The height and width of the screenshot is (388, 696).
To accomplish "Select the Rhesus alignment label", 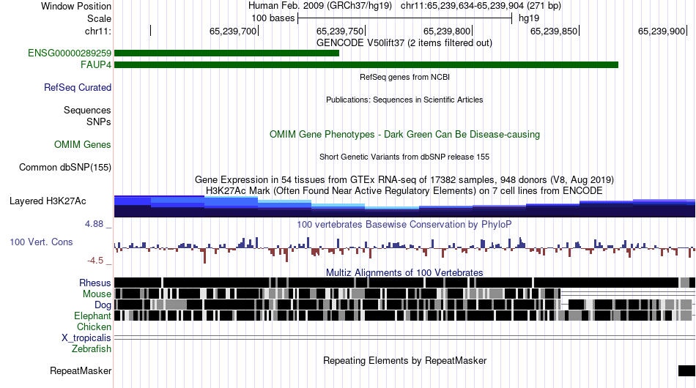I will click(x=95, y=283).
